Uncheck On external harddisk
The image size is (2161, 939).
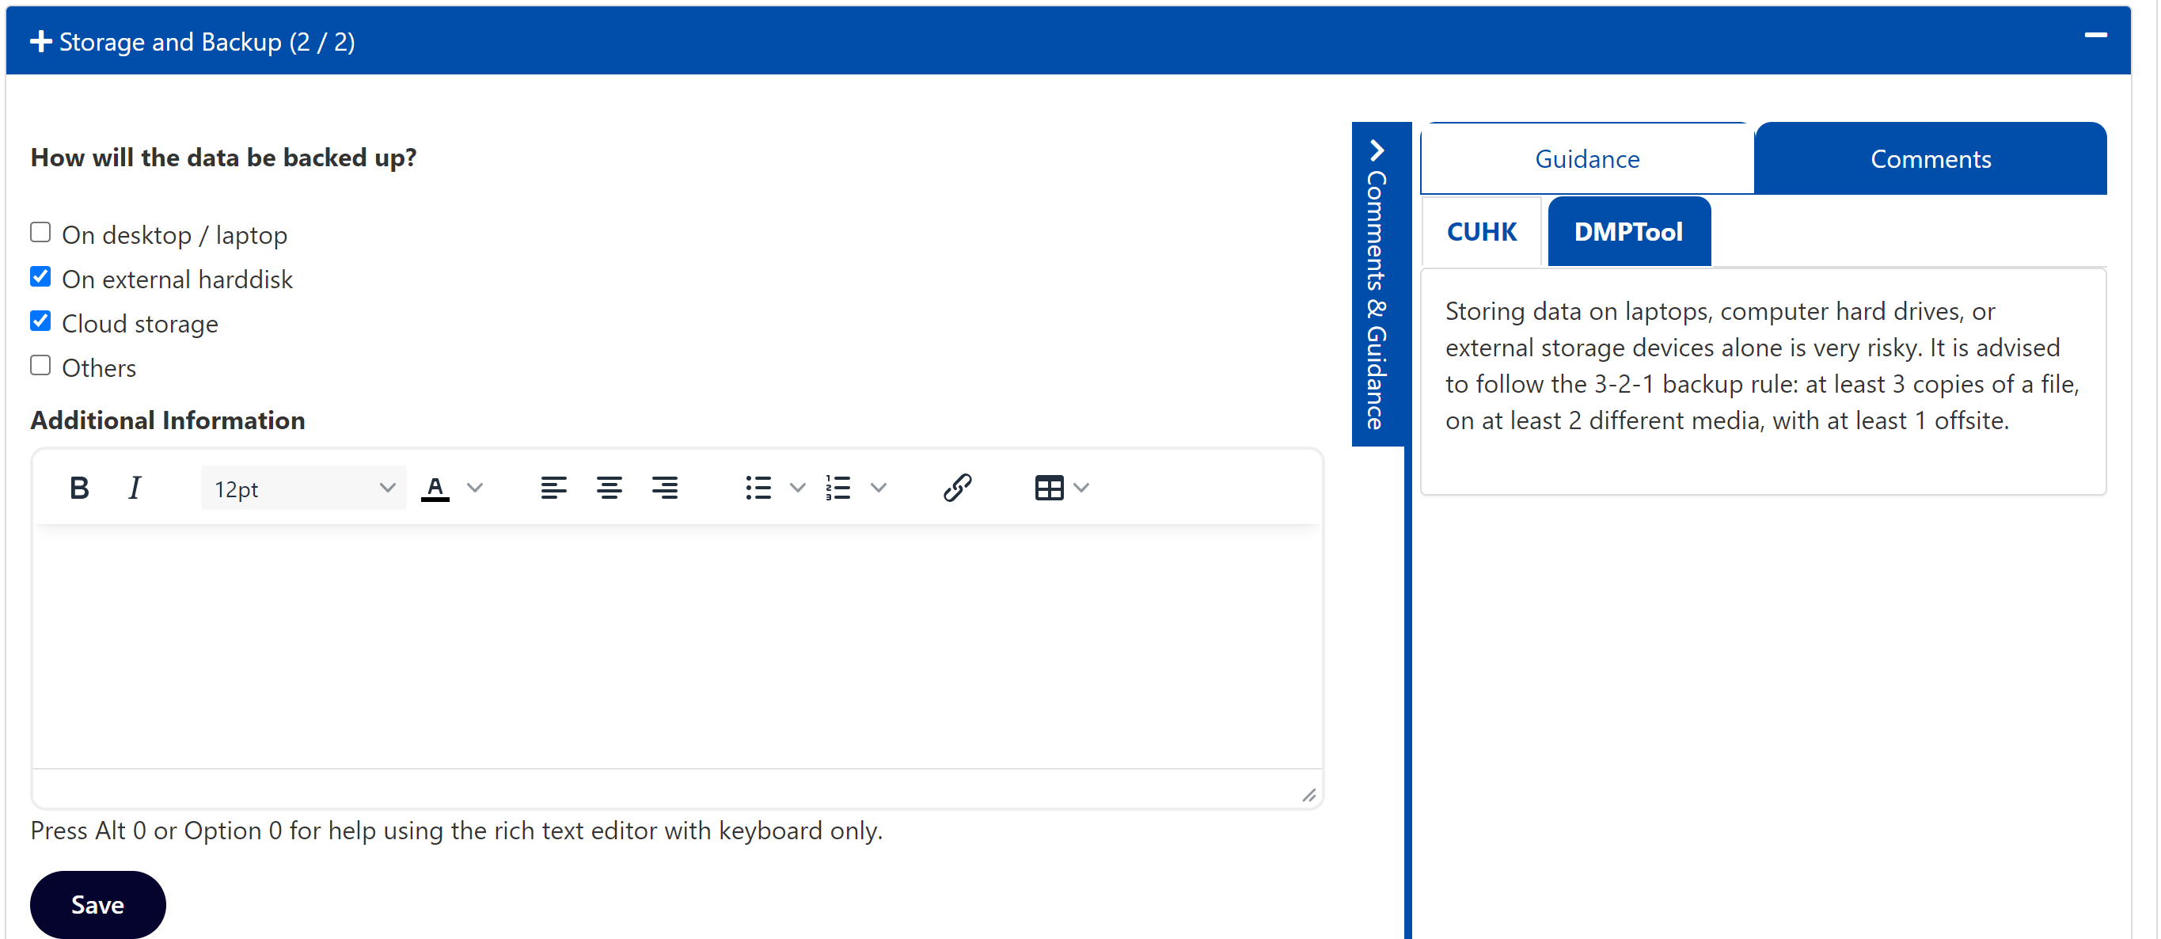(40, 277)
